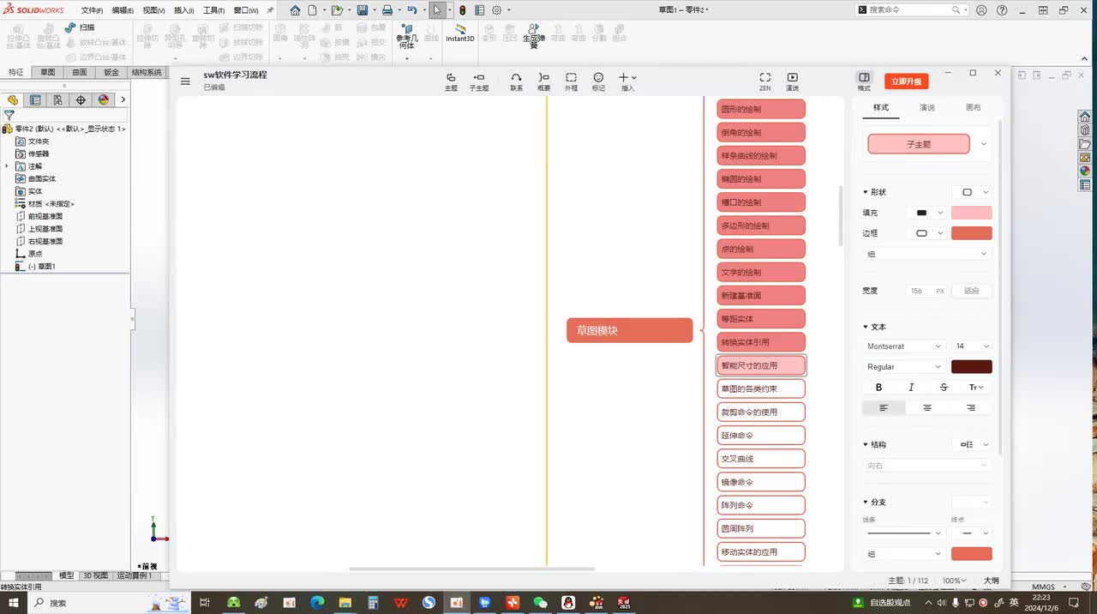Add a Summary (概要) bracket
Viewport: 1097px width, 614px height.
(543, 81)
